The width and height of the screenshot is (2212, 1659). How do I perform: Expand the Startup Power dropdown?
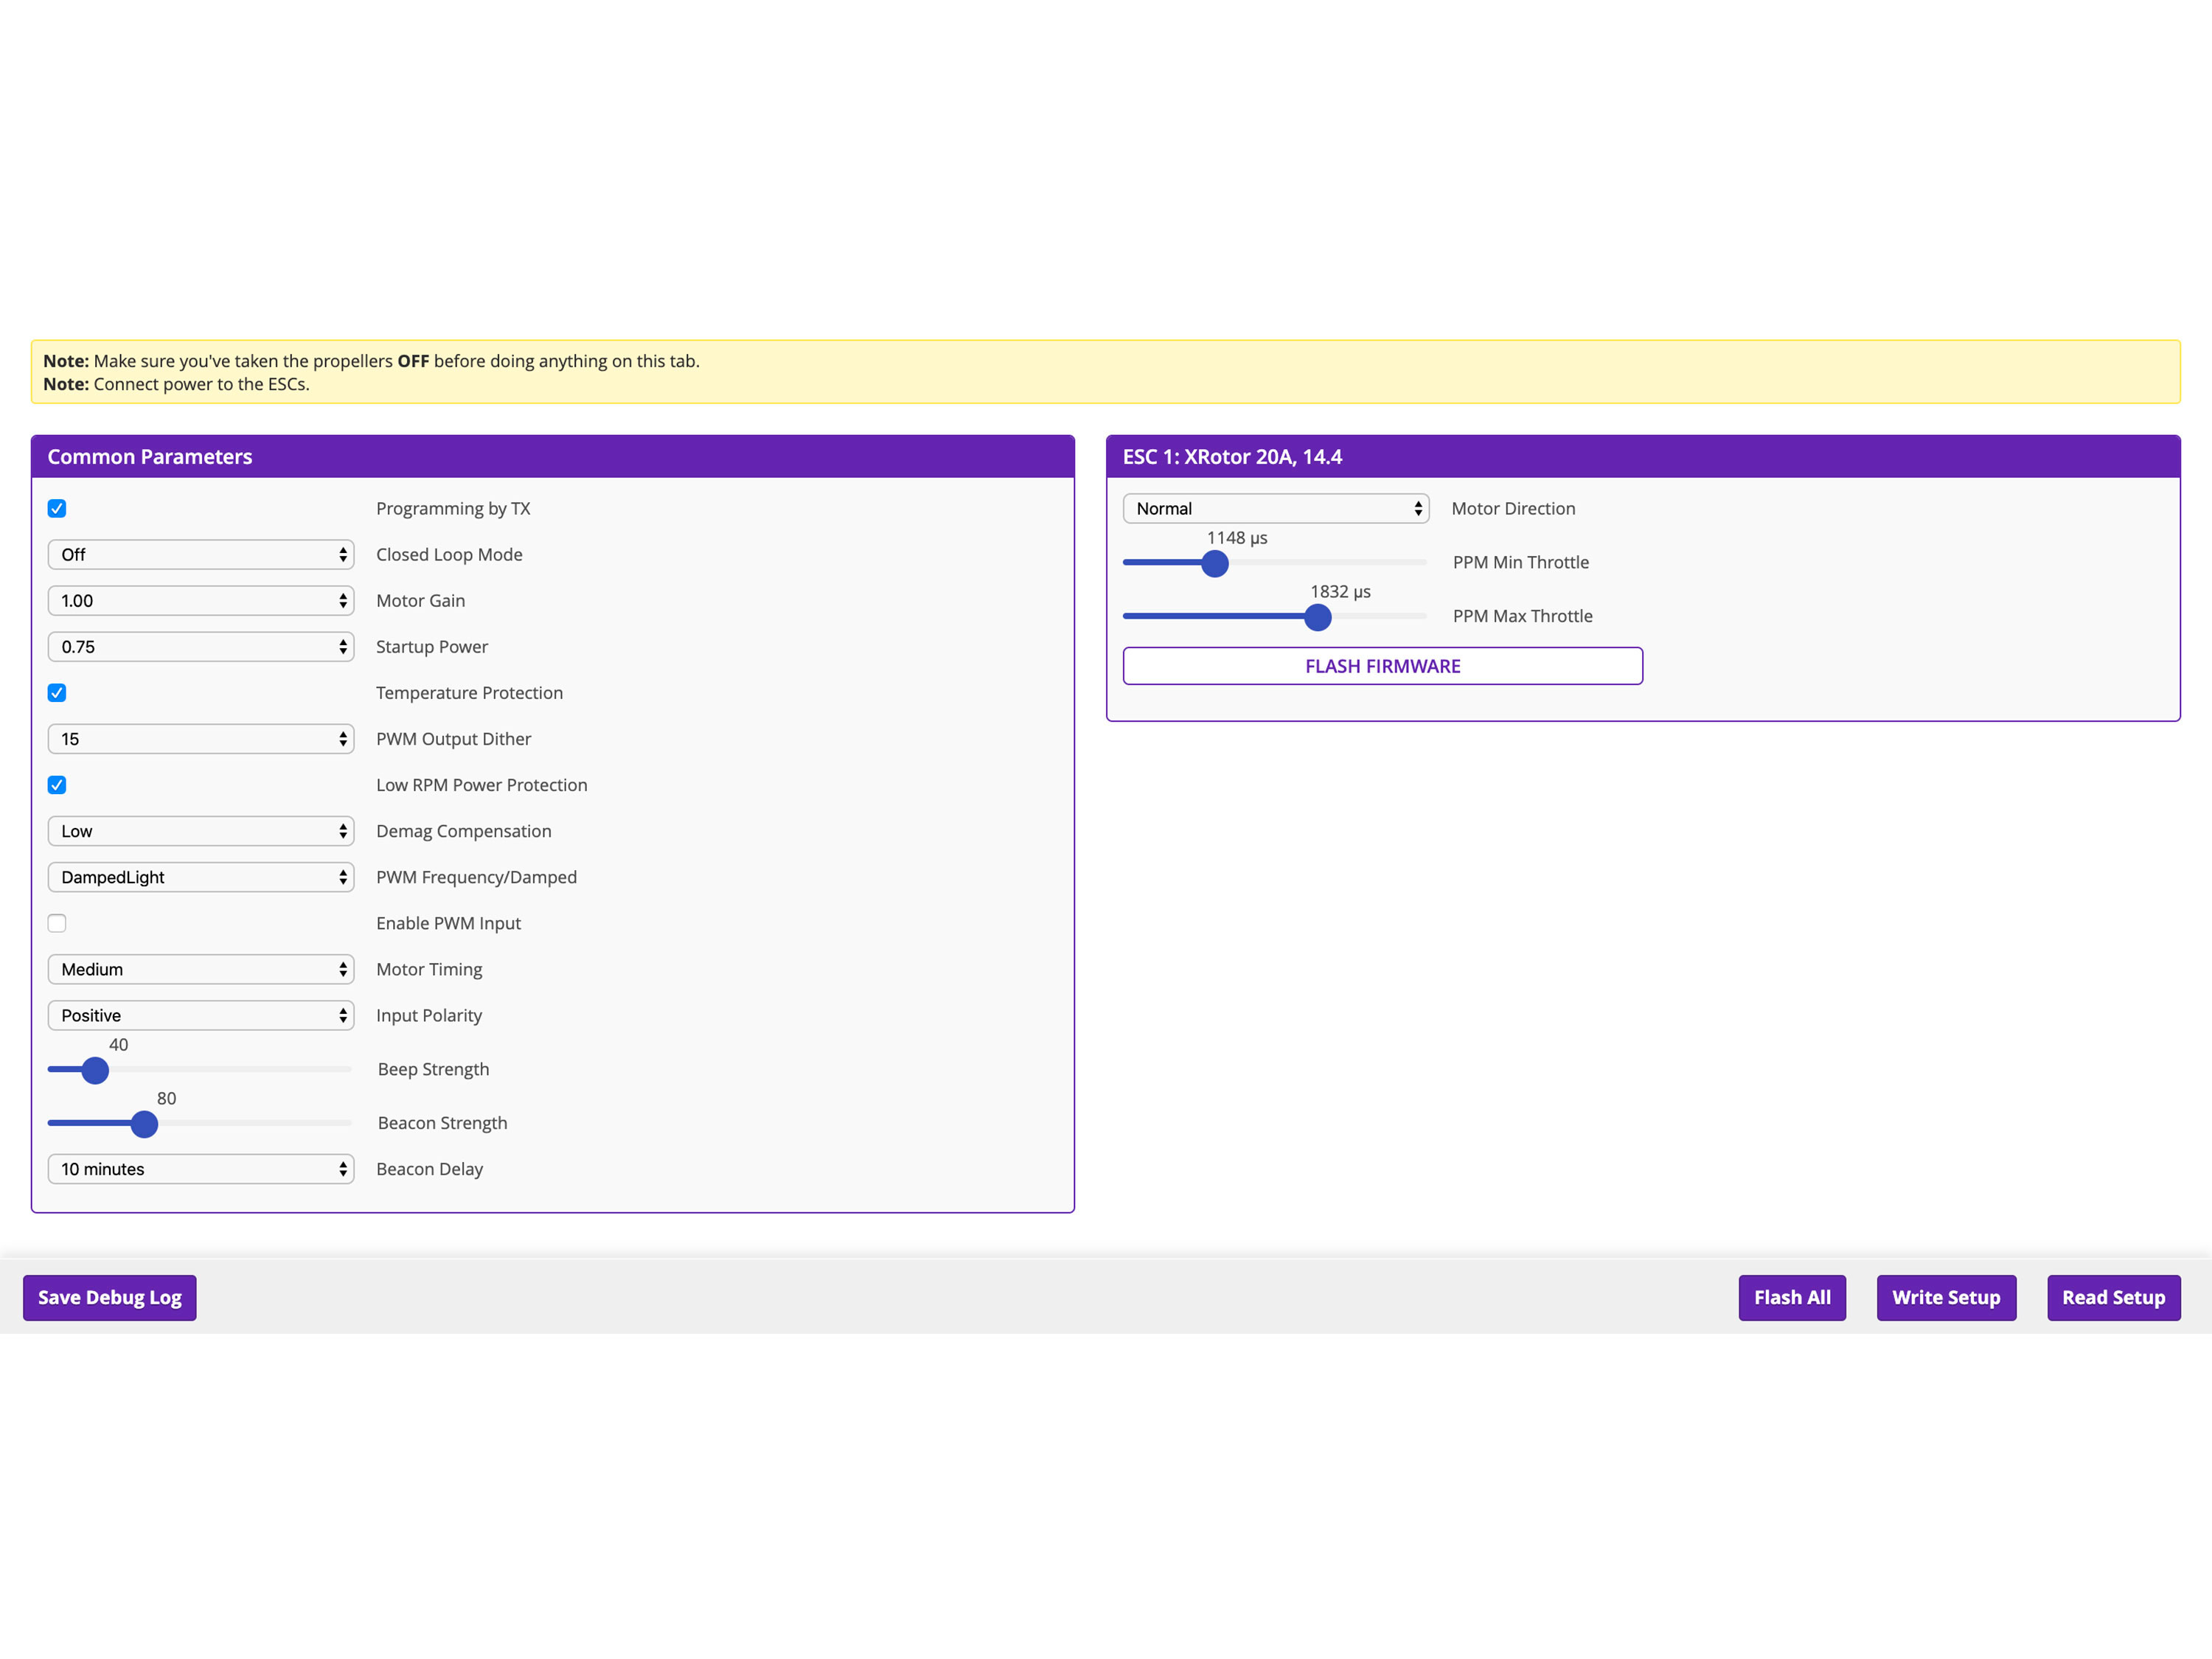coord(200,647)
